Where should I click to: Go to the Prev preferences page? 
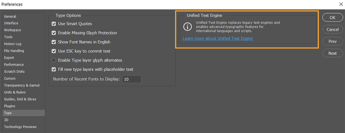[x=332, y=41]
